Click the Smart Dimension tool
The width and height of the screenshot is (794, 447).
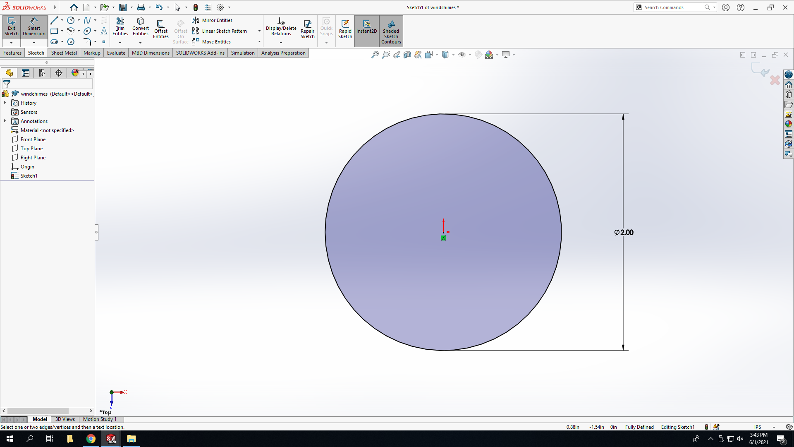34,27
